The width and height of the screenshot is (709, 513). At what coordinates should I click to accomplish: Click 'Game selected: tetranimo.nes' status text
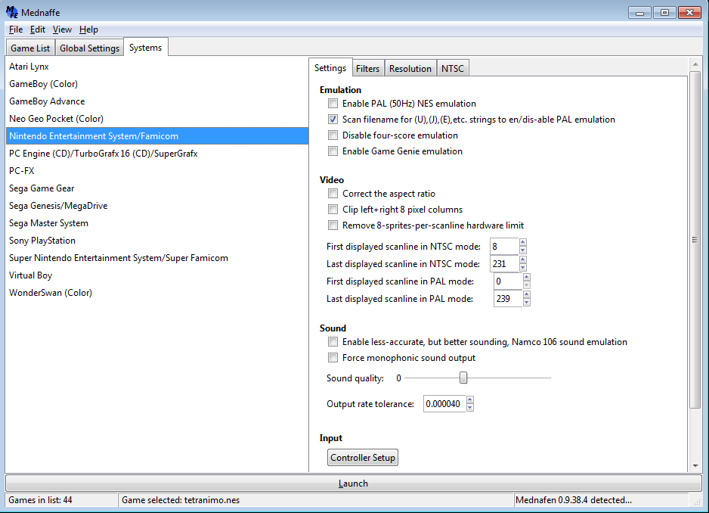[181, 500]
